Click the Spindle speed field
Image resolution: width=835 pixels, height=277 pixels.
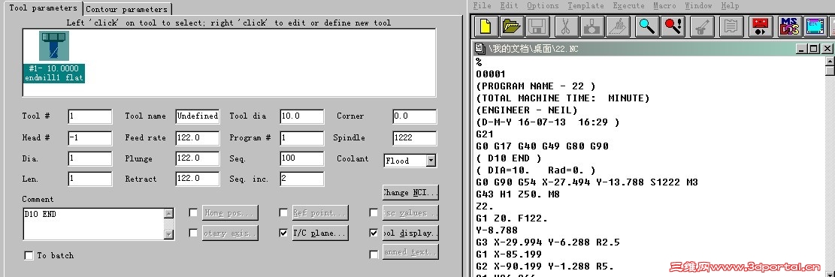point(415,138)
